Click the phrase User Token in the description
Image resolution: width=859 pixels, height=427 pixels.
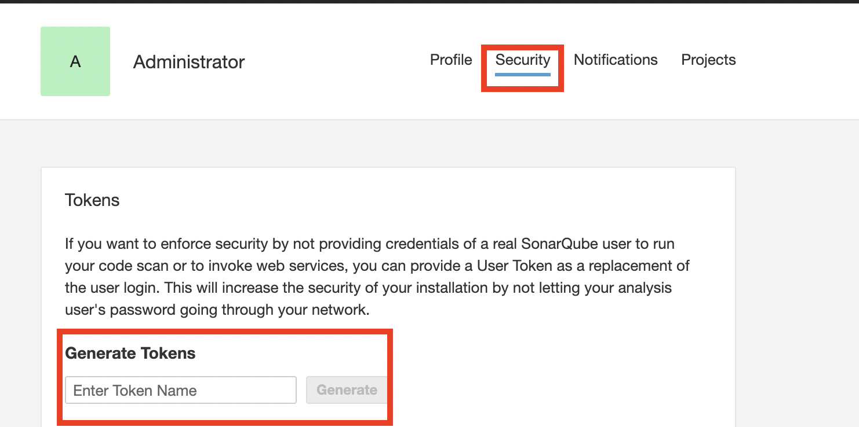514,266
